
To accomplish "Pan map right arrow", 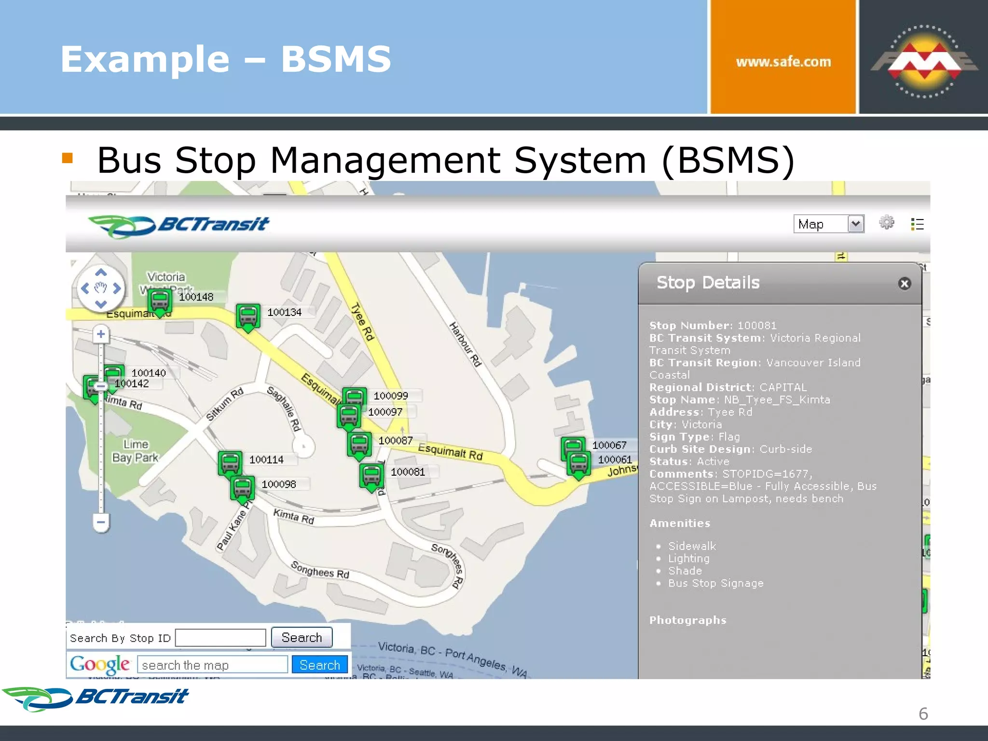I will point(117,288).
